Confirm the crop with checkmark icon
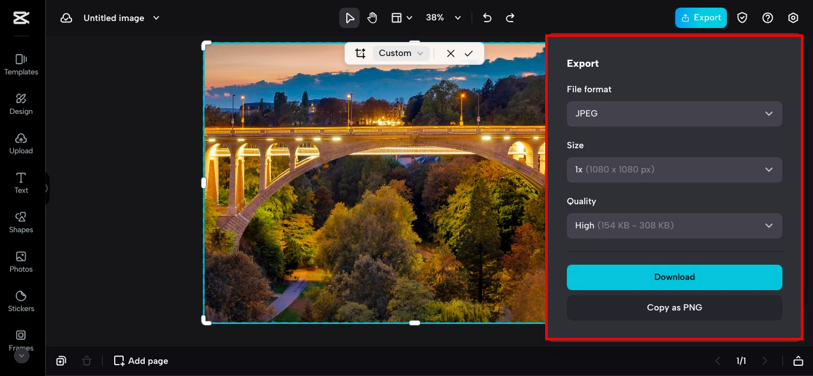Viewport: 813px width, 376px height. (x=469, y=53)
